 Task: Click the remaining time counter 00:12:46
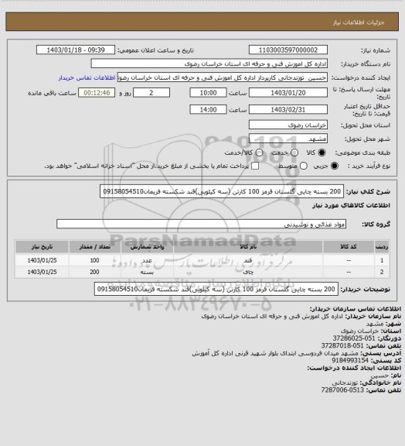97,93
